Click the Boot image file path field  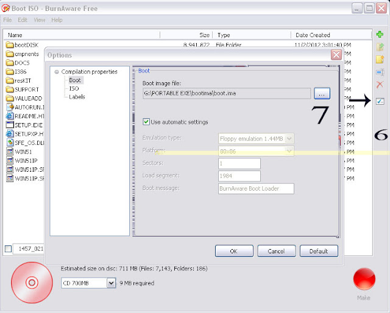(x=227, y=94)
